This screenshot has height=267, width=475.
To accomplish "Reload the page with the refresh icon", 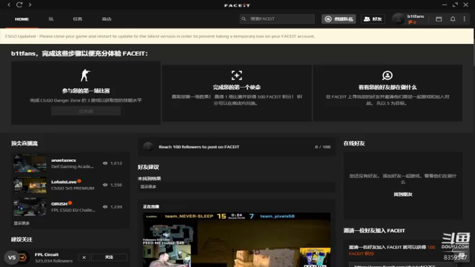I will point(20,5).
